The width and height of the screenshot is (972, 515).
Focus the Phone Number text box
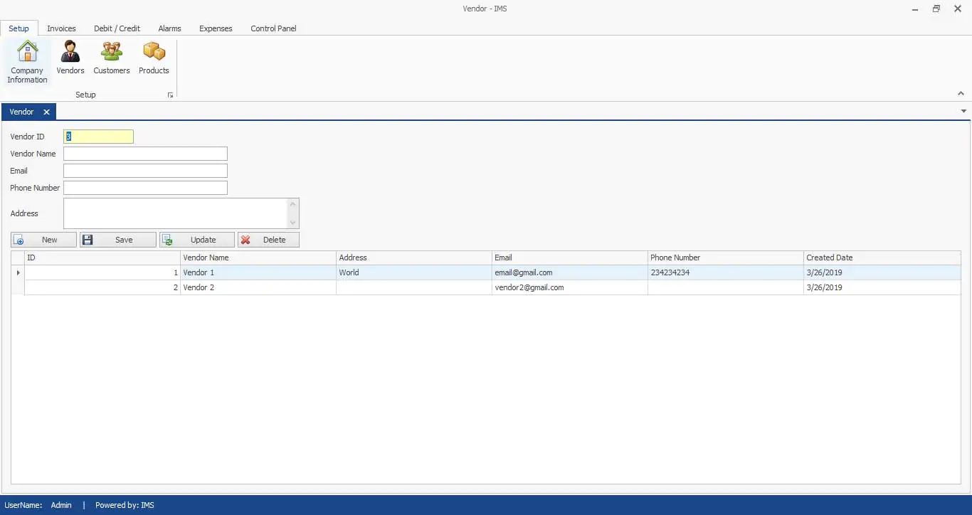(145, 188)
